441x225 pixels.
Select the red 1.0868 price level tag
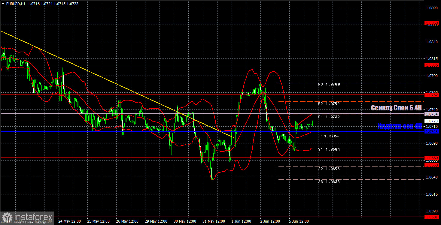pyautogui.click(x=432, y=23)
